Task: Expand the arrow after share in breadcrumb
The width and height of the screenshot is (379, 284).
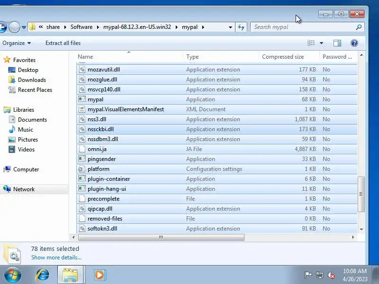Action: point(65,27)
